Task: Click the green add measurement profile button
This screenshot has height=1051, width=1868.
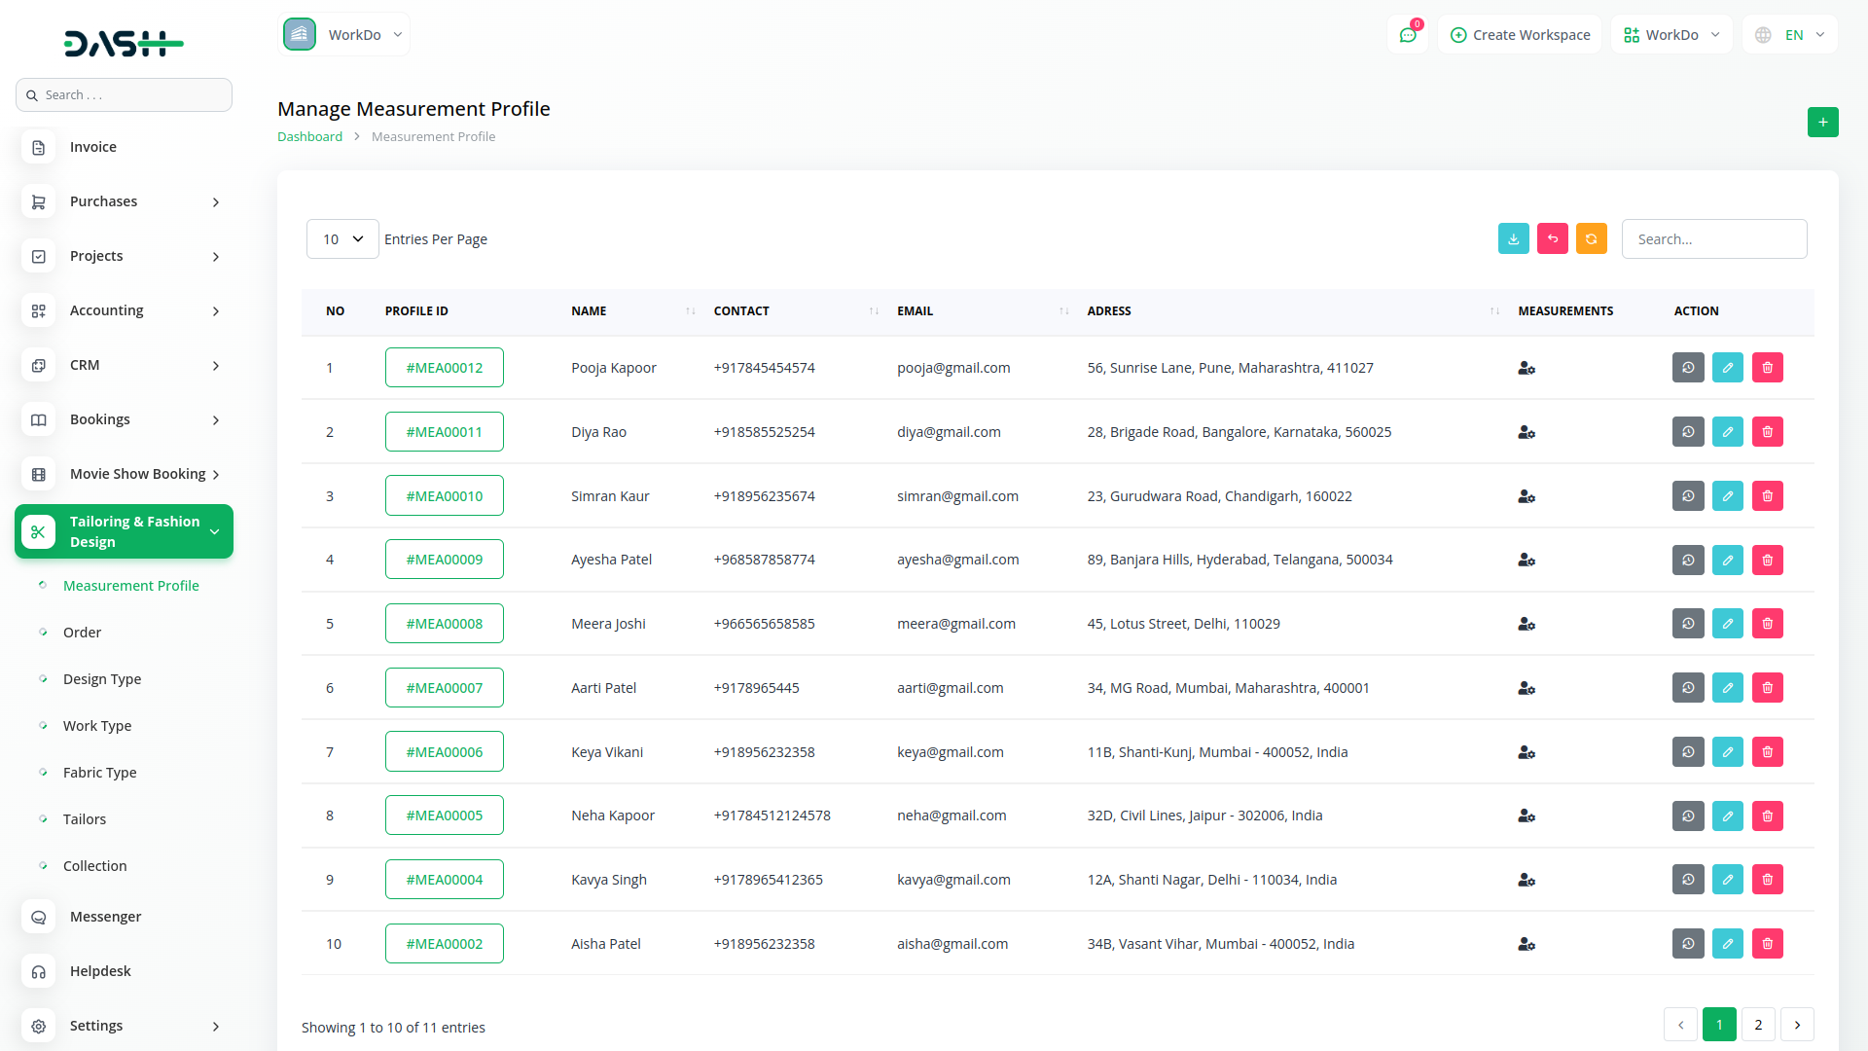Action: (1822, 122)
